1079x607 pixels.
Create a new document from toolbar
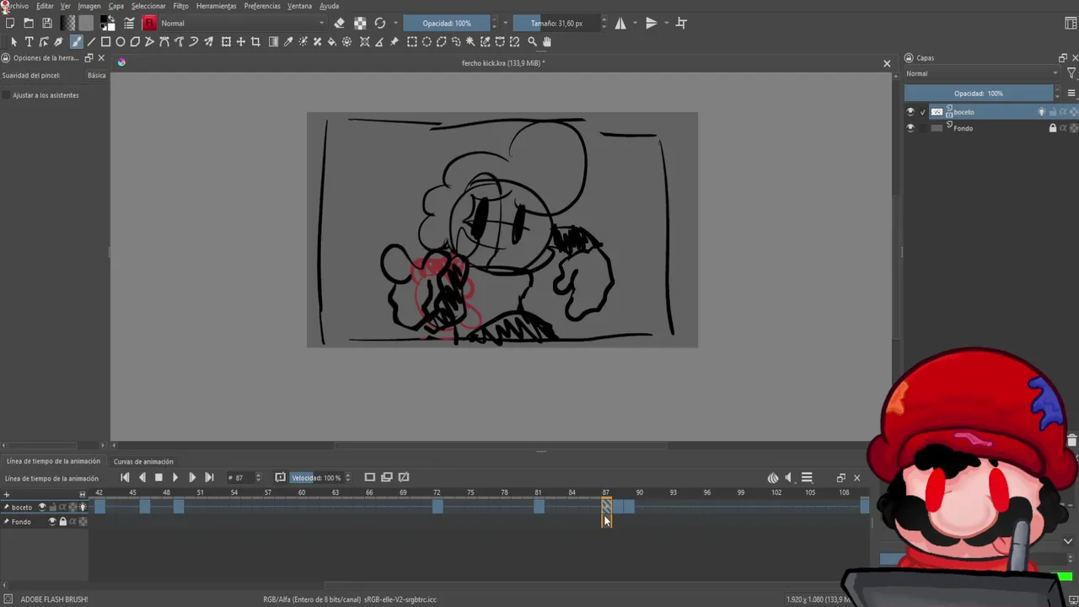(x=10, y=23)
